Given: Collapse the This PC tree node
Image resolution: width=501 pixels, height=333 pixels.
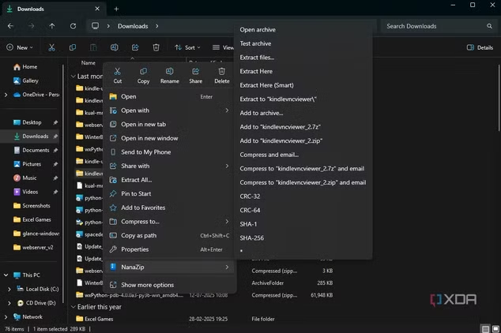Looking at the screenshot, I should (6, 275).
